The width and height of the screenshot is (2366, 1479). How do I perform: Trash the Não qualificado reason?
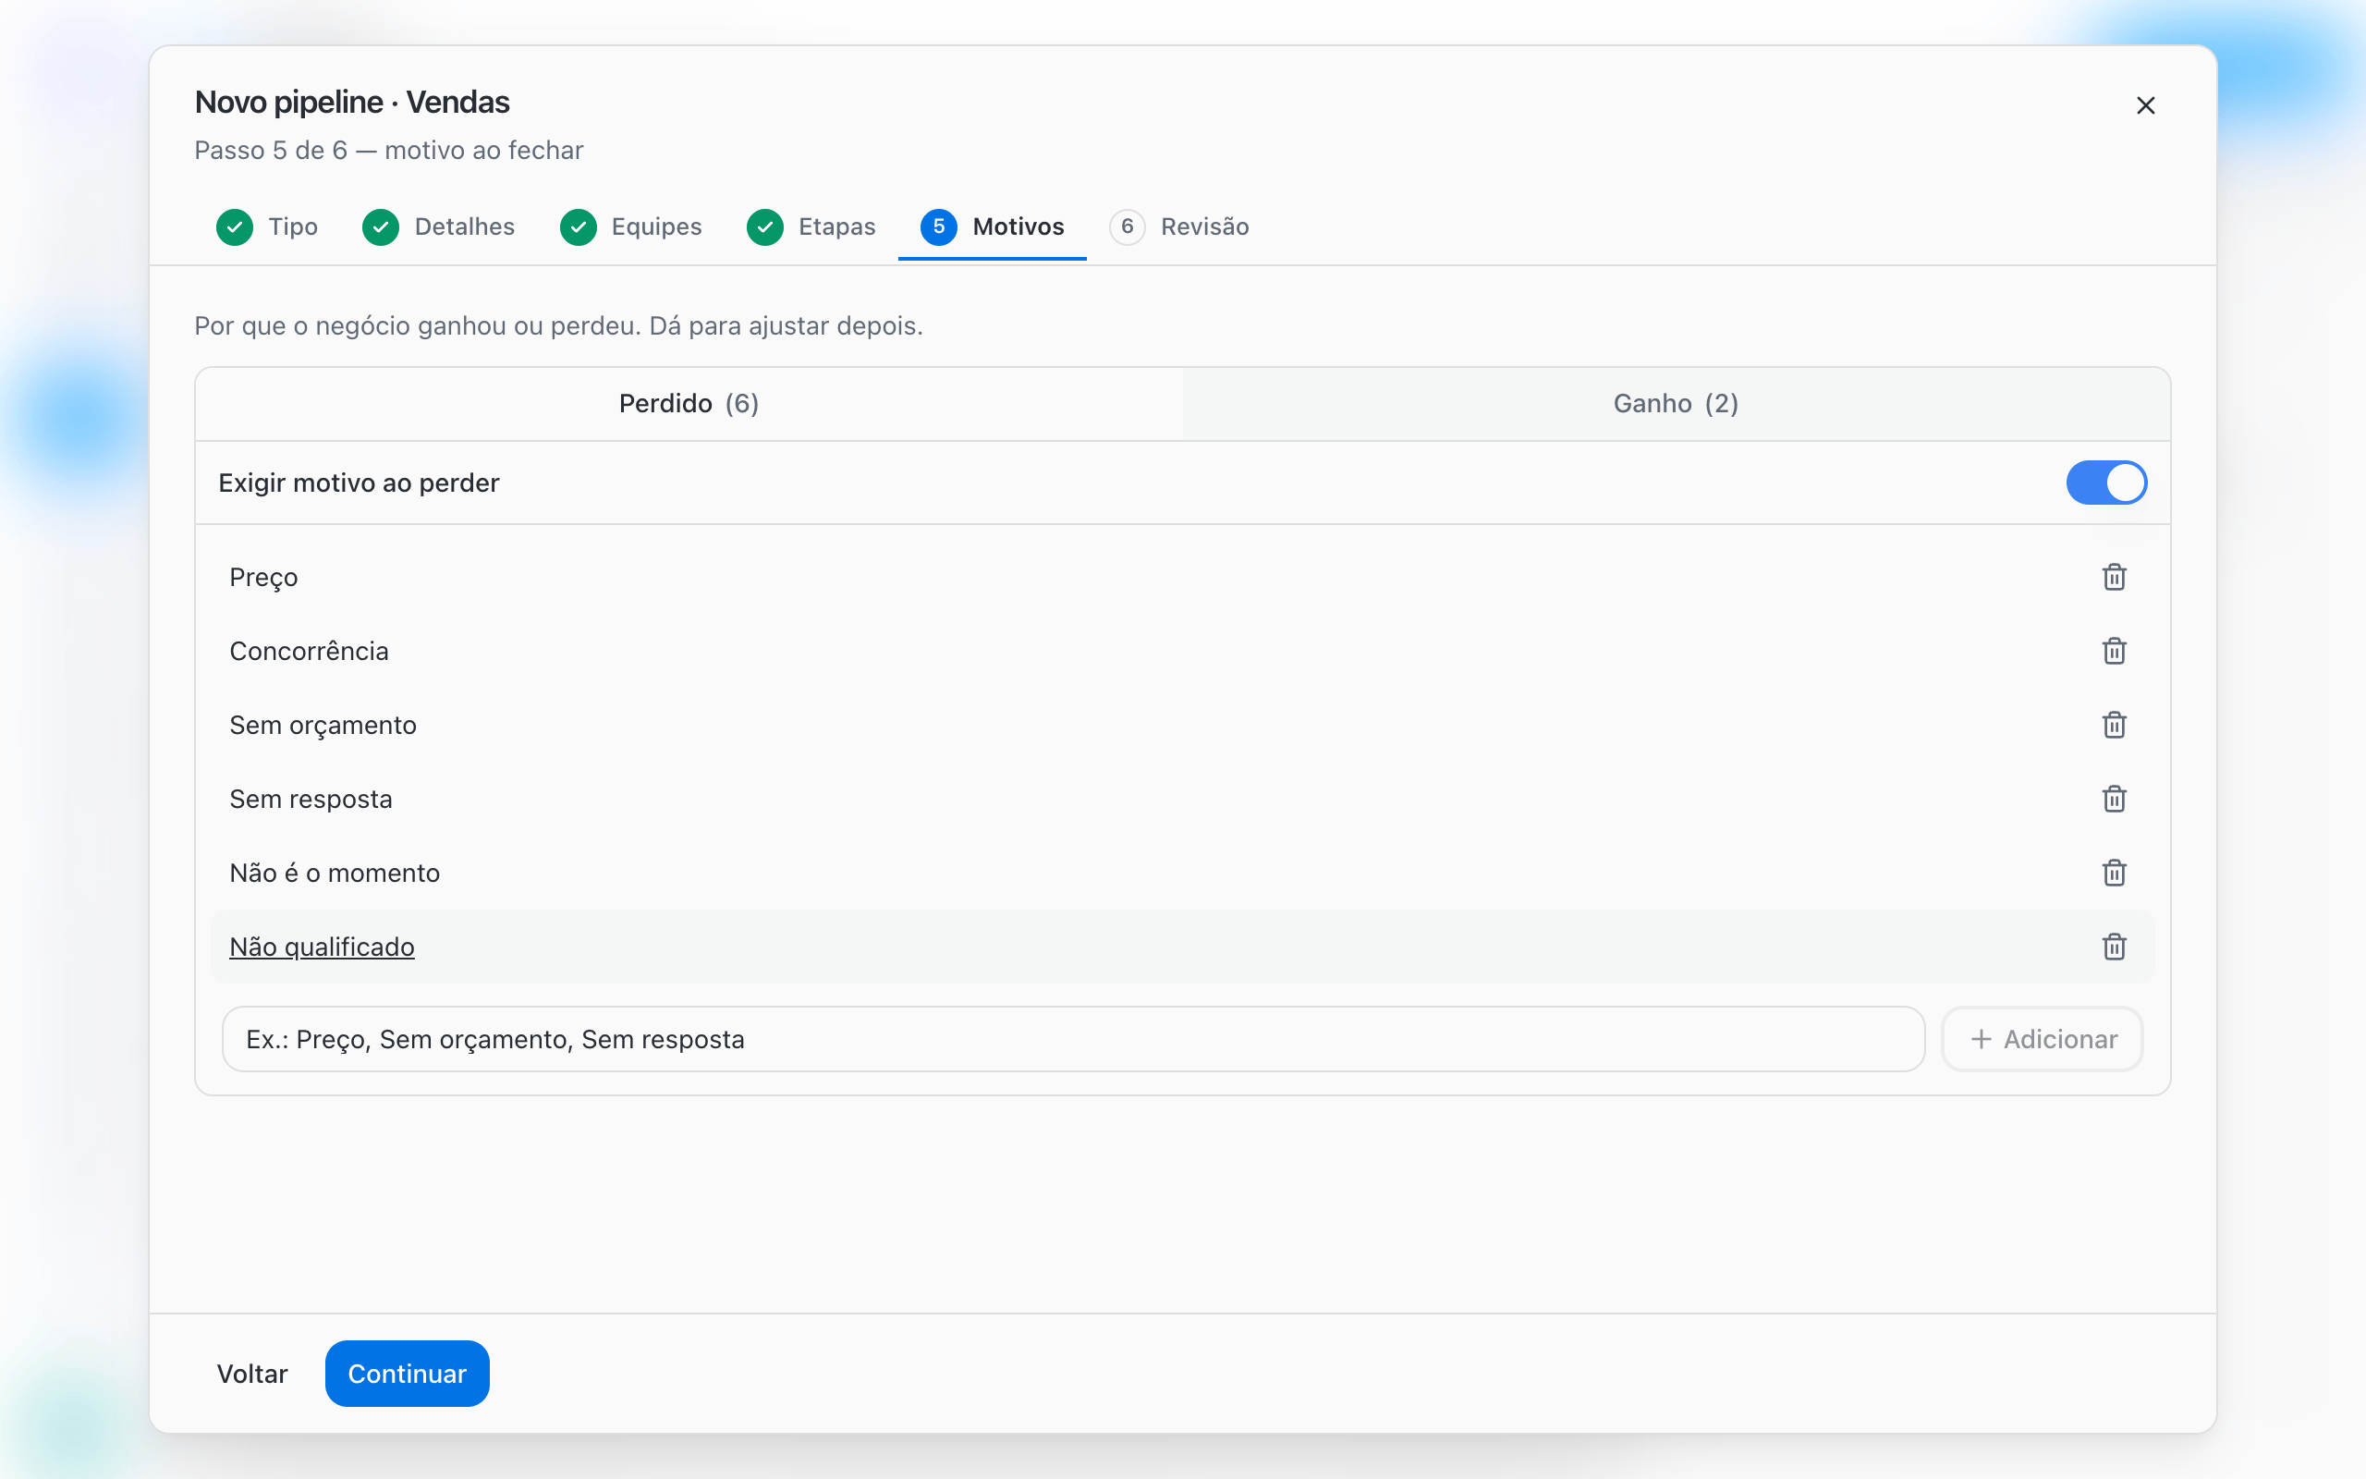point(2114,947)
